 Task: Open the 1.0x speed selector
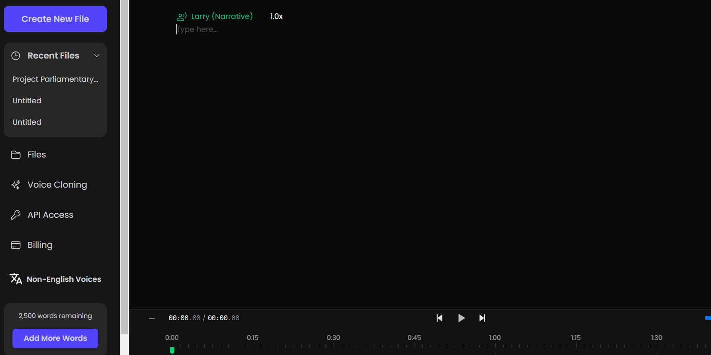(276, 16)
